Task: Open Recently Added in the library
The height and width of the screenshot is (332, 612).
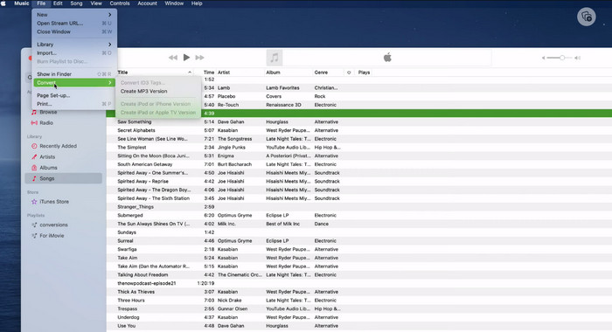Action: pos(59,146)
